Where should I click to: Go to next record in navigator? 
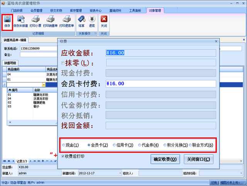click(30, 161)
